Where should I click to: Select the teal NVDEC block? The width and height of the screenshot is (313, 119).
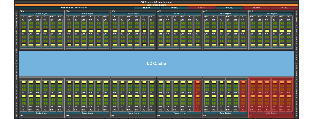[x=229, y=8]
